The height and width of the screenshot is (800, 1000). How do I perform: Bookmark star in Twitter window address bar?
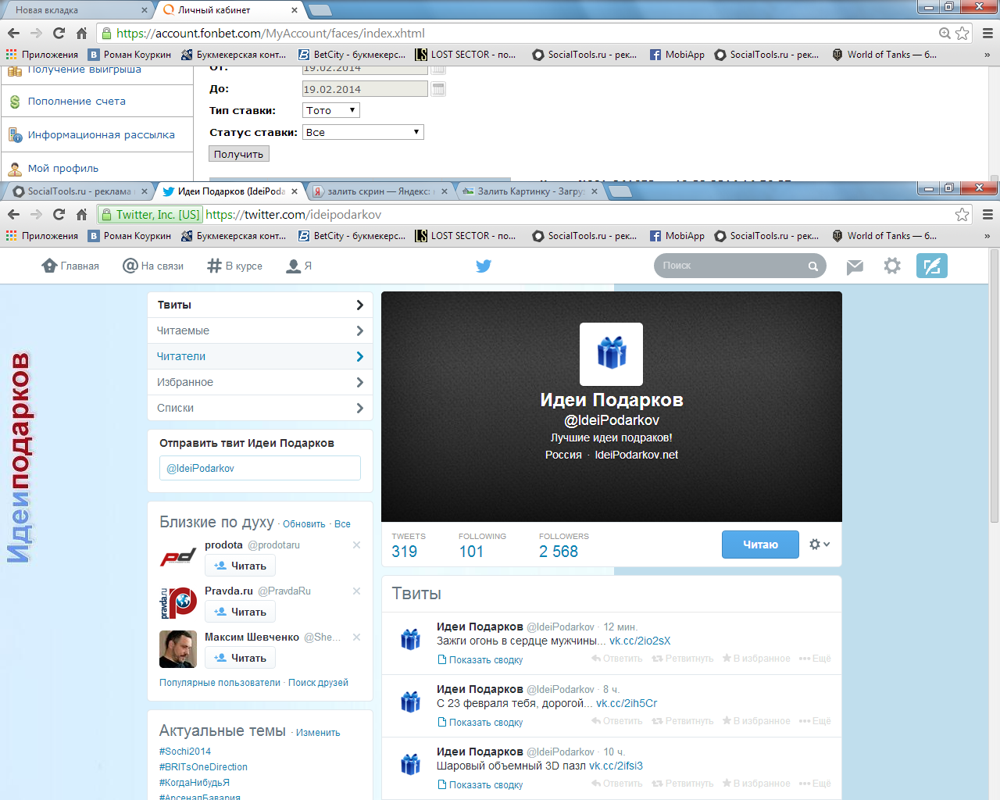[962, 214]
